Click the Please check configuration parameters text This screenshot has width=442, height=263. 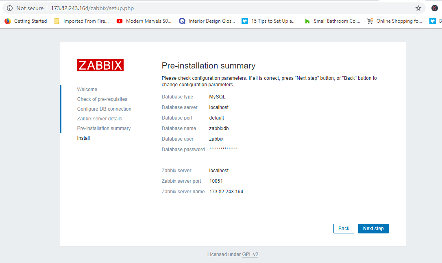(x=269, y=81)
